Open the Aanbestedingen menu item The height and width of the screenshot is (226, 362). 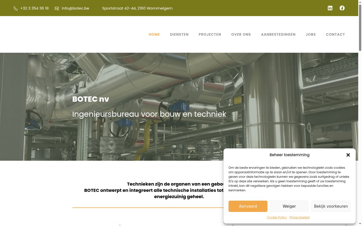pos(278,34)
